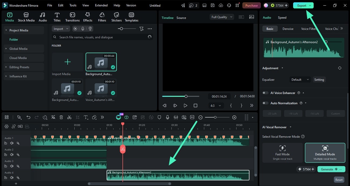This screenshot has width=350, height=186.
Task: Switch to the Speed tab
Action: [x=282, y=17]
